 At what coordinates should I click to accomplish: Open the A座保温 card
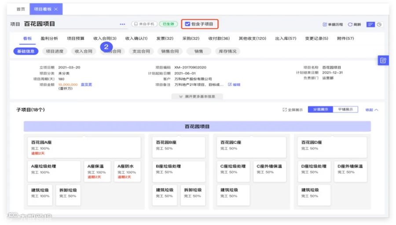(x=97, y=171)
